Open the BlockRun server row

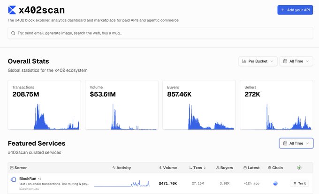pos(160,183)
